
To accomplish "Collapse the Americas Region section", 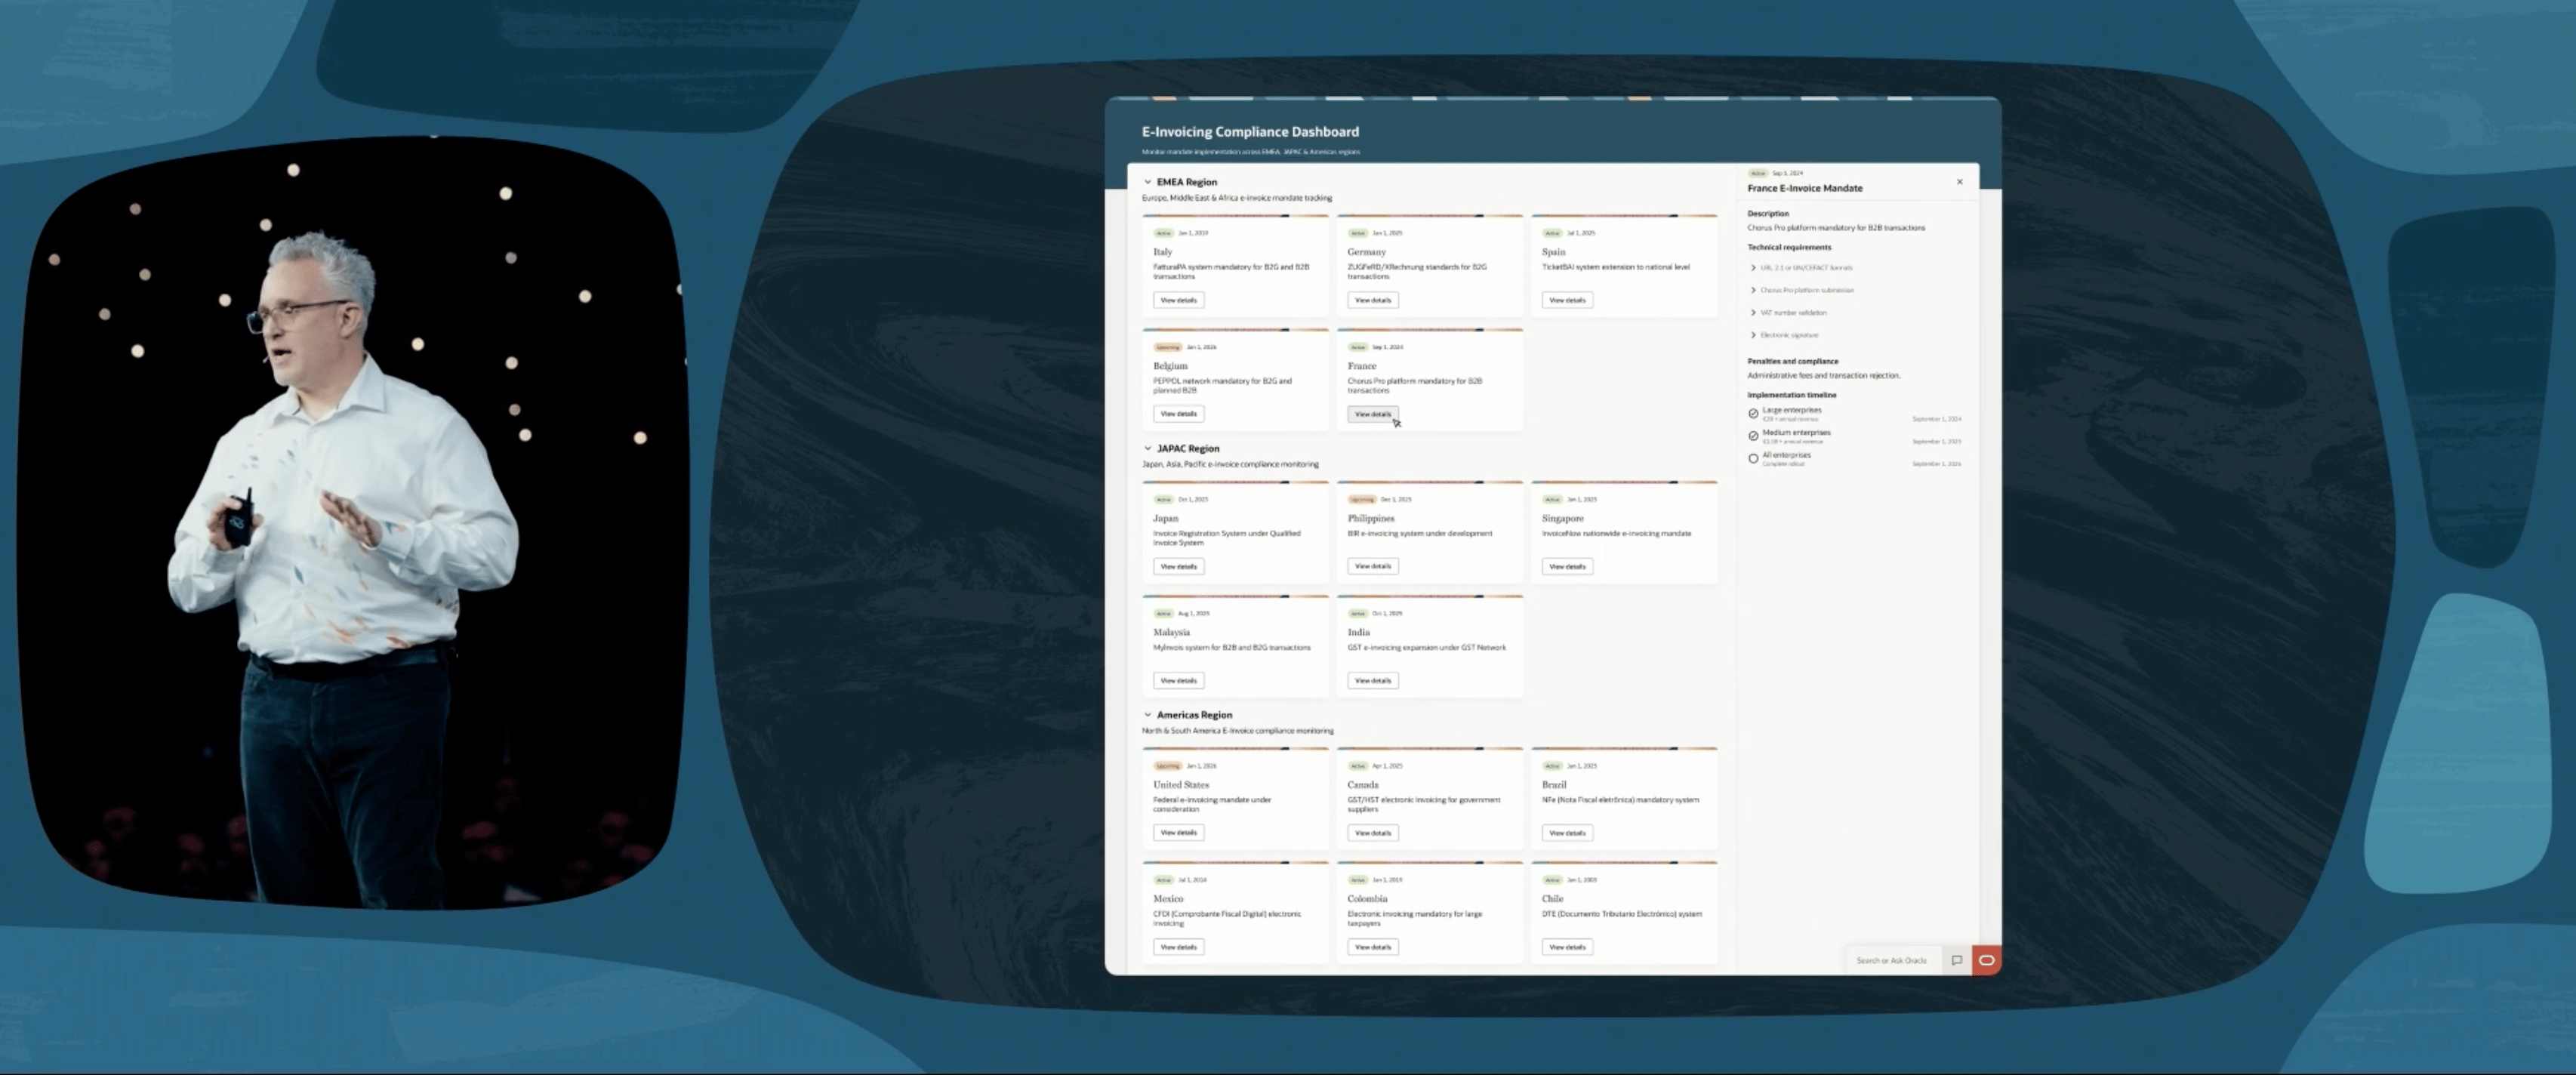I will click(x=1147, y=715).
